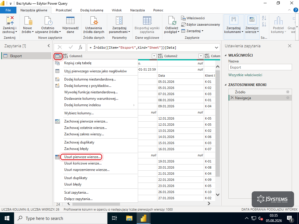Open Dodaj kolumnę indeksu submenu
Image resolution: width=299 pixels, height=224 pixels.
96,105
